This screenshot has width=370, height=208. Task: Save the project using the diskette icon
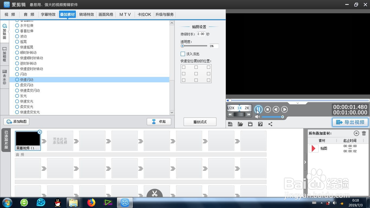click(x=250, y=124)
